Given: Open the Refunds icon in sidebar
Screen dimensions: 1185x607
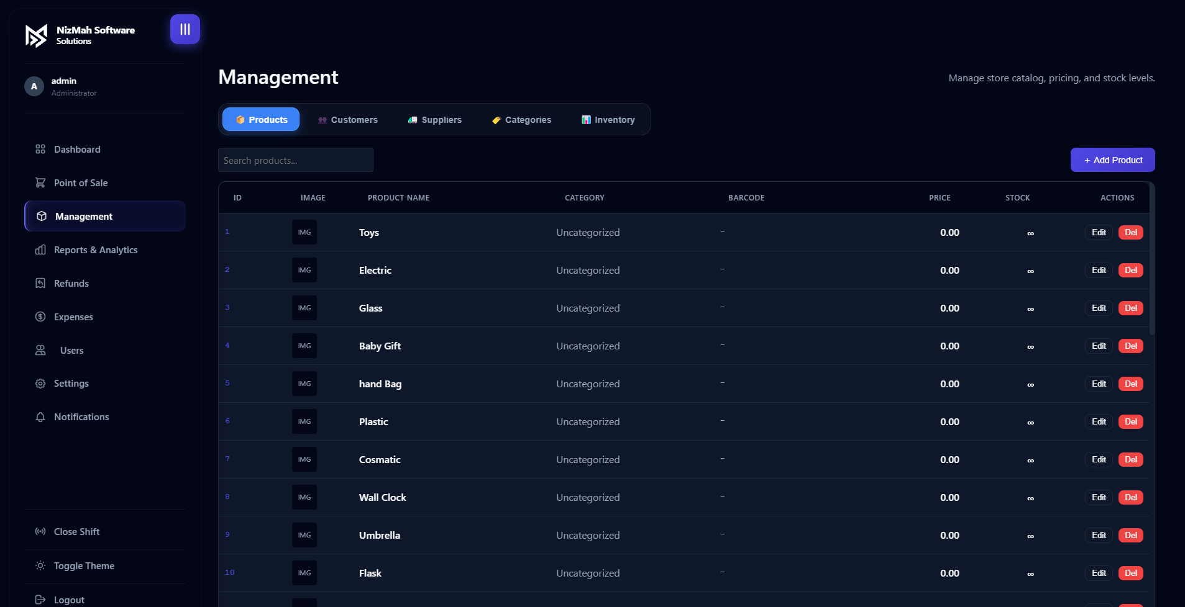Looking at the screenshot, I should point(40,283).
